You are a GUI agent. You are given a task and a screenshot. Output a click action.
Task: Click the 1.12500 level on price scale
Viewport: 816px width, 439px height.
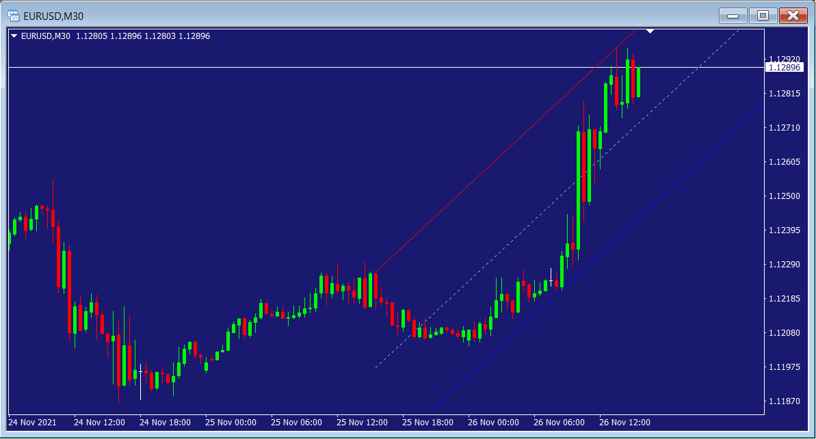pyautogui.click(x=784, y=196)
